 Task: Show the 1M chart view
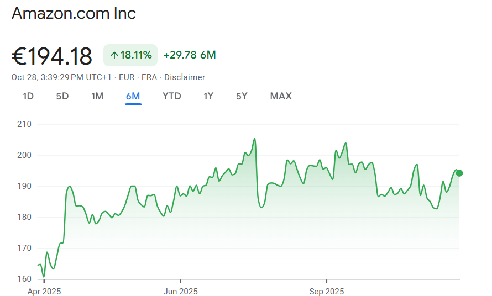click(x=97, y=96)
